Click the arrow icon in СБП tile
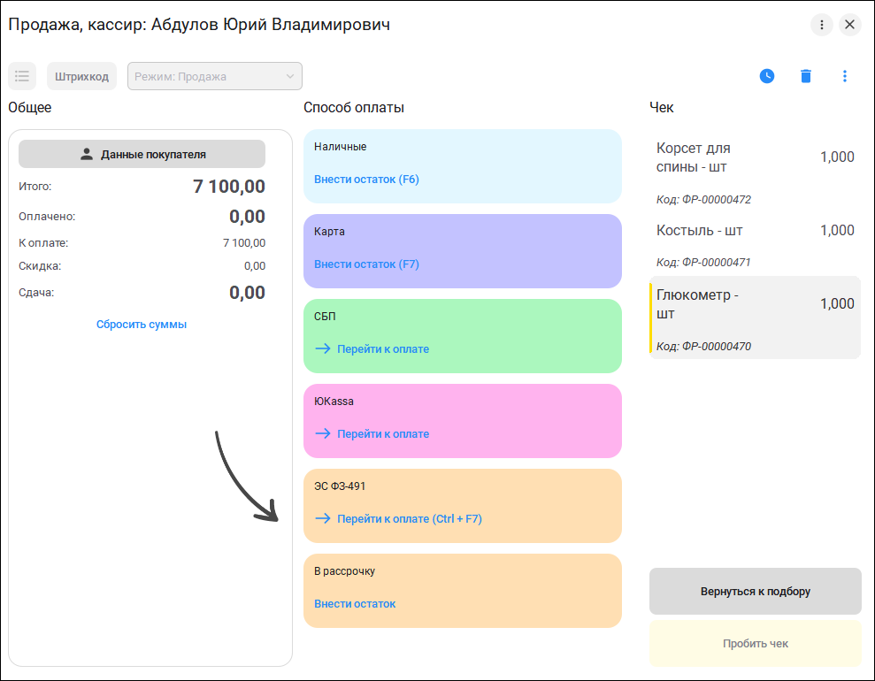This screenshot has width=875, height=681. tap(323, 348)
